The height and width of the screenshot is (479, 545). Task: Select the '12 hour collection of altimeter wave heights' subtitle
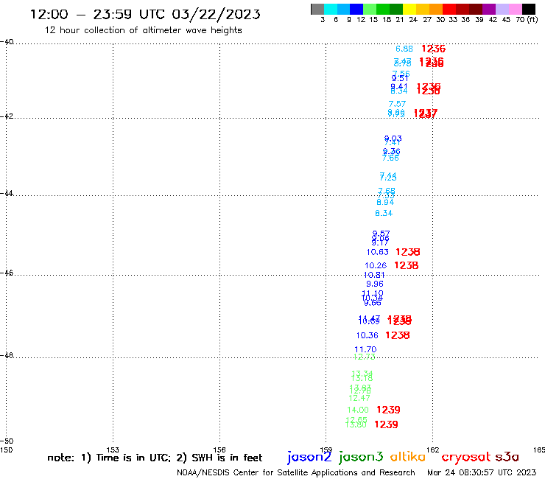143,30
